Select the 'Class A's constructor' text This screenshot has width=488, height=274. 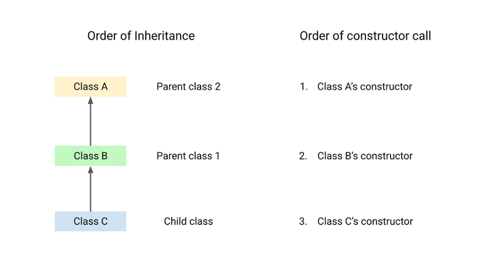tap(365, 87)
